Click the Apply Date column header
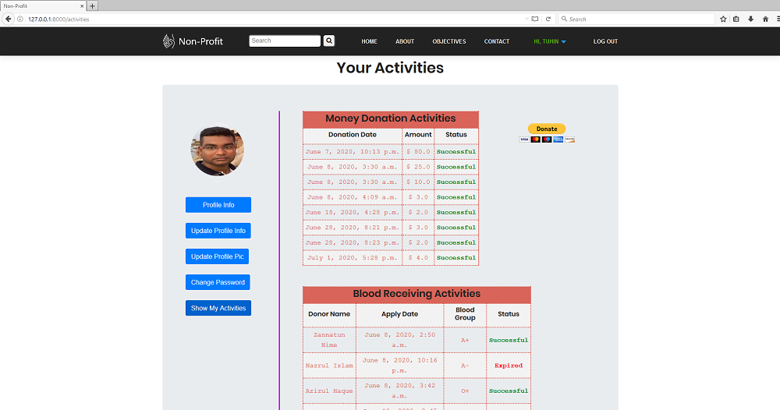780x410 pixels. coord(399,314)
